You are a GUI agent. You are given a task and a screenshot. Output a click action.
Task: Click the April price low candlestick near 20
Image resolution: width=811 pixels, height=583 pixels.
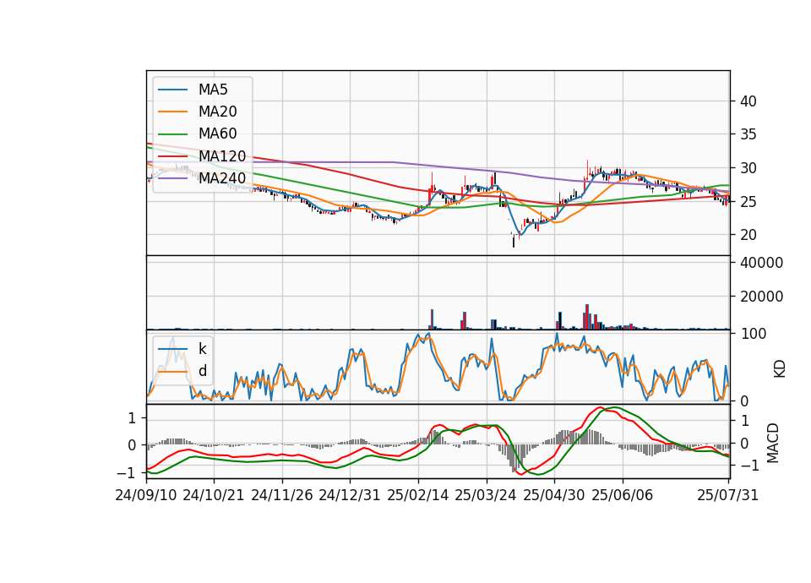[x=514, y=239]
